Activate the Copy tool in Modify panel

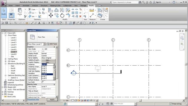(56, 15)
